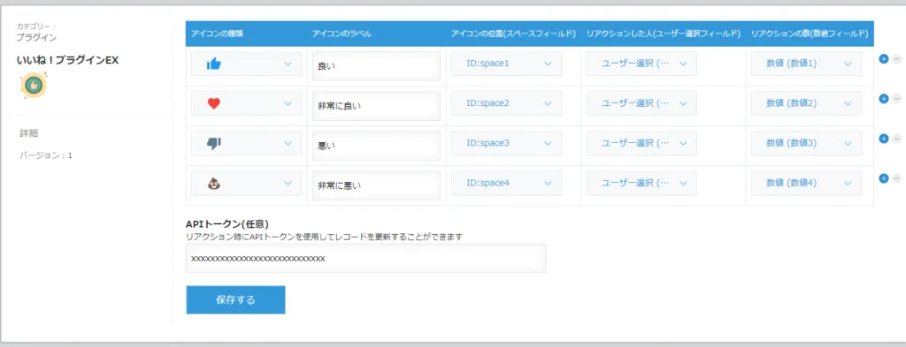Click the minus icon on the 良い row
Viewport: 906px width, 347px height.
[x=897, y=59]
